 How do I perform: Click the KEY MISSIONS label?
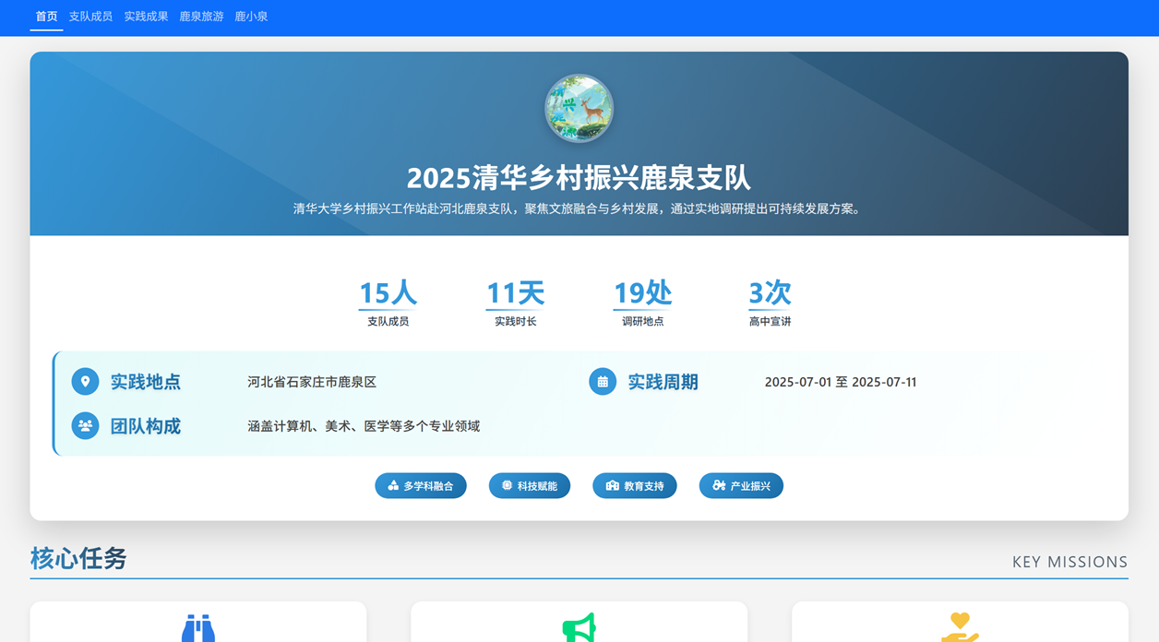click(1070, 562)
